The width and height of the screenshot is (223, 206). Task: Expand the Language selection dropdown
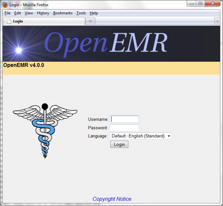coord(141,136)
